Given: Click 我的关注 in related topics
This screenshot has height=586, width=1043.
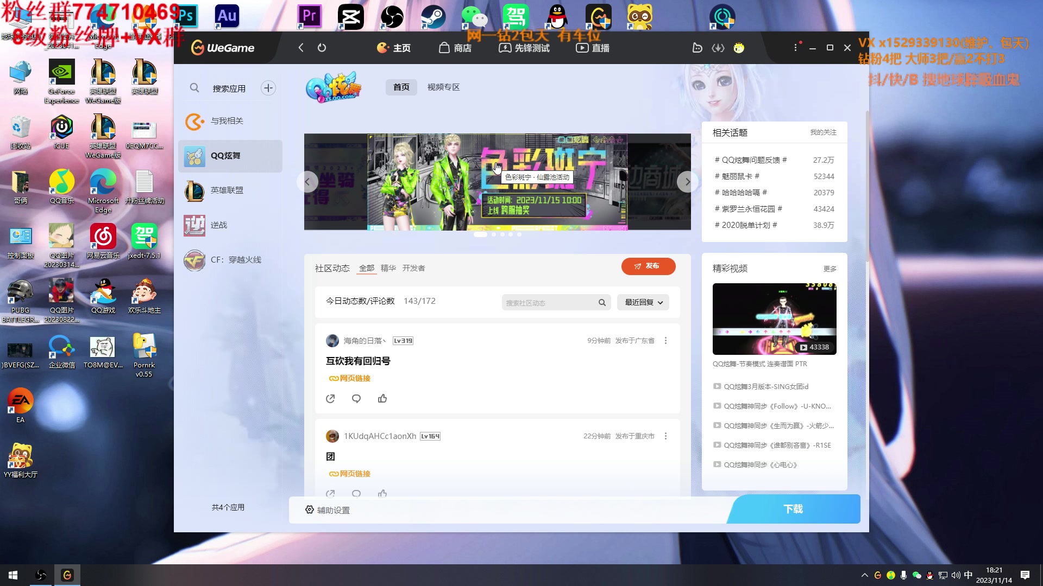Looking at the screenshot, I should [x=823, y=132].
